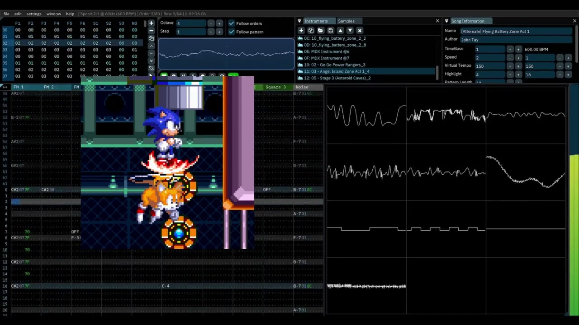
Task: Open the settings menu
Action: click(34, 14)
